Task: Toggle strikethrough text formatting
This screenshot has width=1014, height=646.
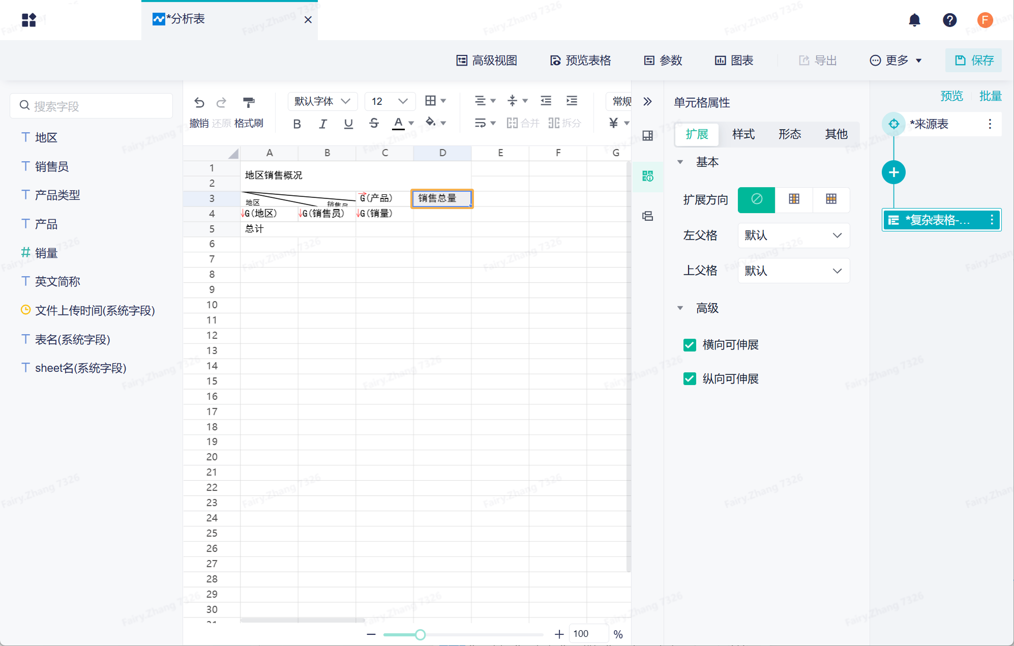Action: coord(374,123)
